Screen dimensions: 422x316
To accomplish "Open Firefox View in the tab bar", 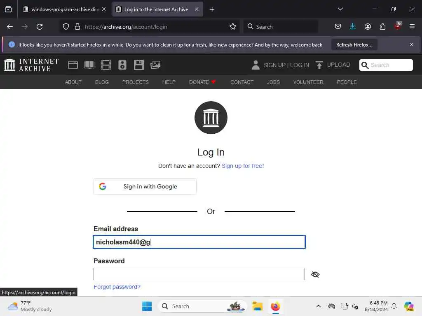I will pos(8,9).
